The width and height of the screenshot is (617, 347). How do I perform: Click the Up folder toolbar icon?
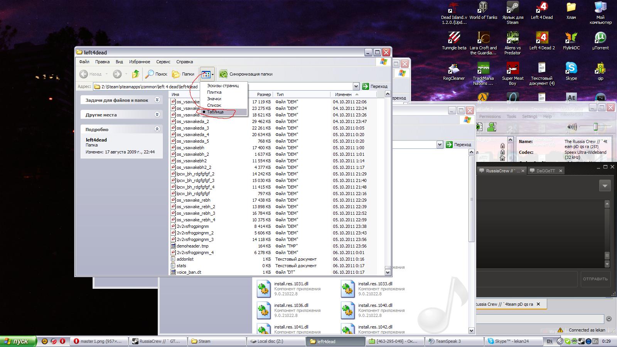pos(135,74)
